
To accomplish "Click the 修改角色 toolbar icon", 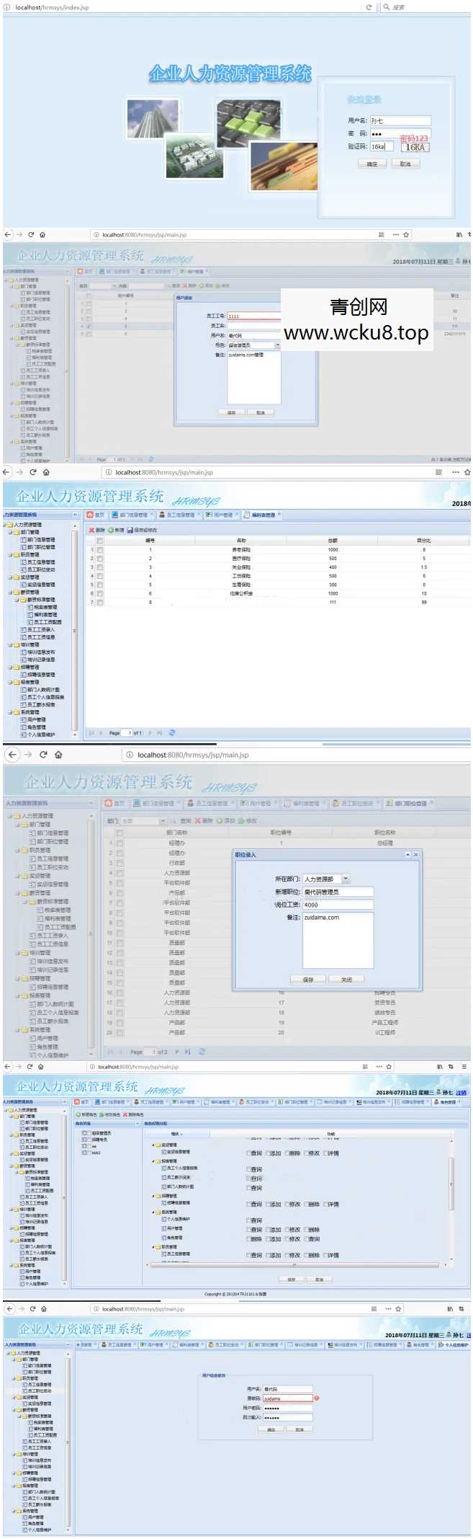I will pos(102,1114).
